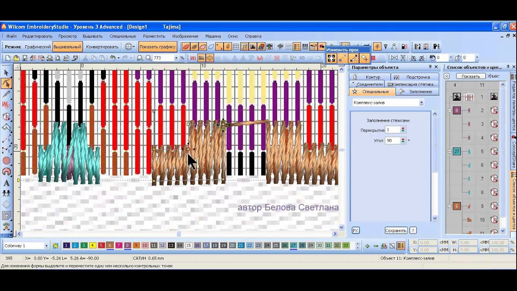Select the Lettering 'A' tool
517x291 pixels.
coord(6,183)
